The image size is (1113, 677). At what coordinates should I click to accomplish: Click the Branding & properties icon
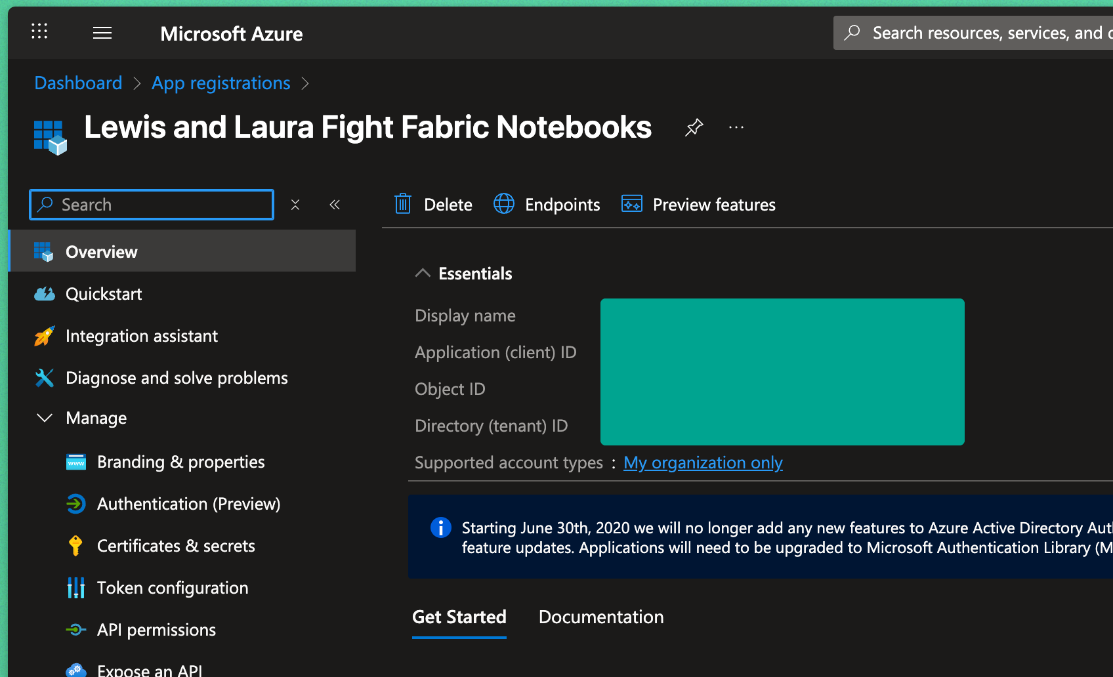76,462
